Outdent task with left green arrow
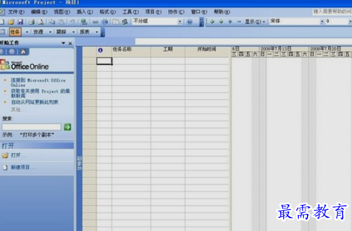Image resolution: width=352 pixels, height=231 pixels. click(x=212, y=22)
